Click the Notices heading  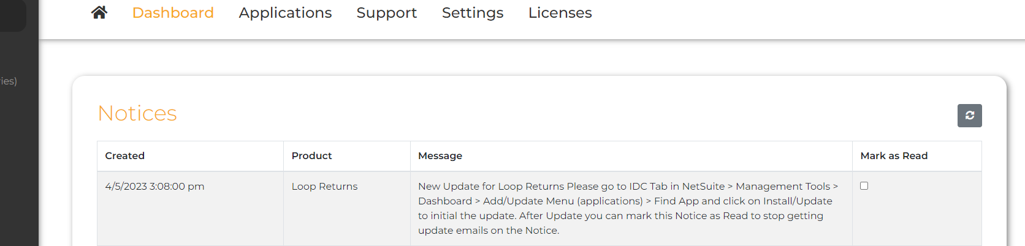point(137,113)
